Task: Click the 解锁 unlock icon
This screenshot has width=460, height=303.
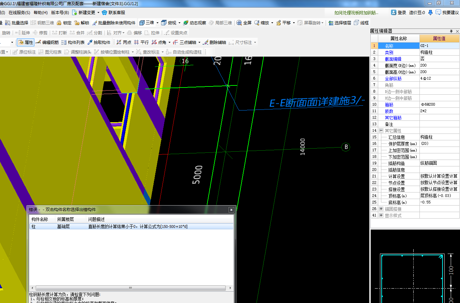Action: tap(77, 23)
